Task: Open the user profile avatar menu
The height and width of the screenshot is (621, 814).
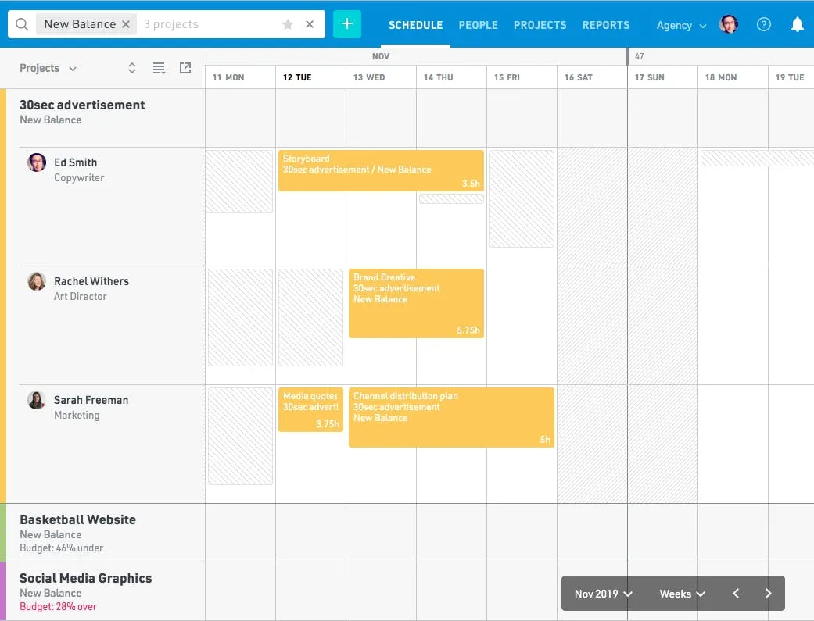Action: pyautogui.click(x=729, y=24)
